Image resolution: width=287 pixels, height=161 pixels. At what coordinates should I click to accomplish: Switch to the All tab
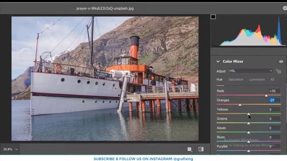click(272, 80)
